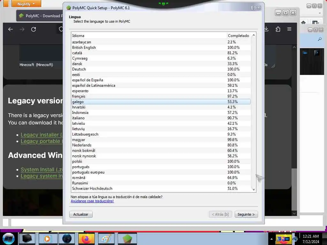Screen dimensions: 327x245
Task: Sort by the Idioma column header
Action: (x=149, y=36)
